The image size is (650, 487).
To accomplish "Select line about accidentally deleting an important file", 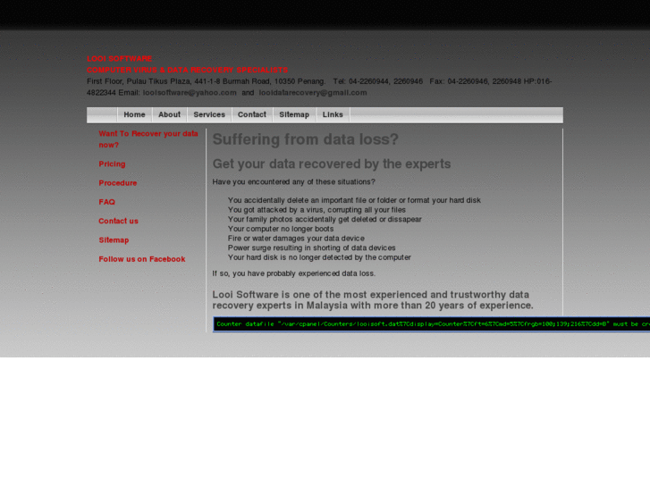I will (354, 200).
